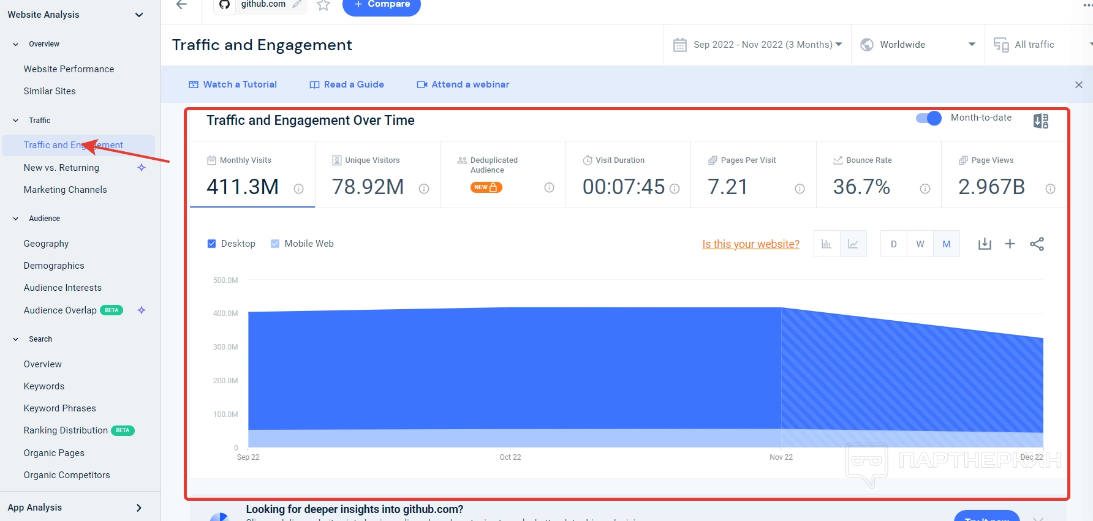Click 'Is this your website?' link
Viewport: 1093px width, 521px height.
pyautogui.click(x=751, y=244)
